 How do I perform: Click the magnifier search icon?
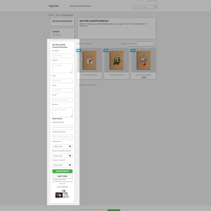[x=155, y=7]
